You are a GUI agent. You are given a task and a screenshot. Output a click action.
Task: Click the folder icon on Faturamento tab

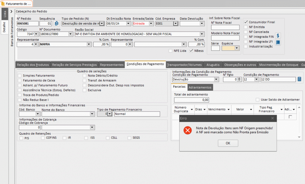(x=3, y=4)
